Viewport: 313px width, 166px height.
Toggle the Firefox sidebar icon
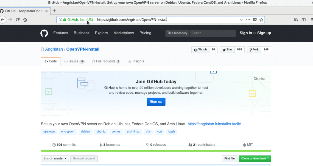click(x=304, y=20)
